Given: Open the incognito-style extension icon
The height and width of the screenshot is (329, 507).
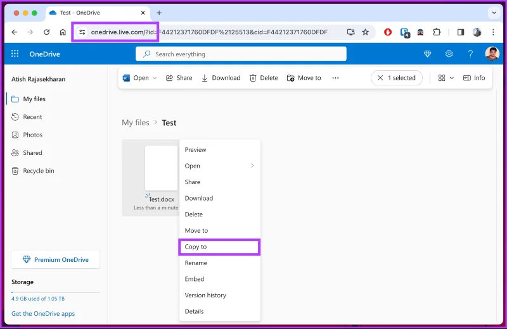Looking at the screenshot, I should coord(420,32).
